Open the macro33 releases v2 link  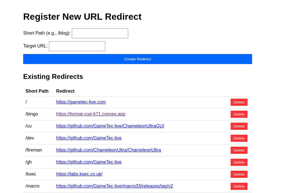114,186
